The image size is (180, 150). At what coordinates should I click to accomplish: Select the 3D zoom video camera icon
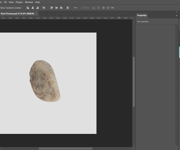pos(113,8)
